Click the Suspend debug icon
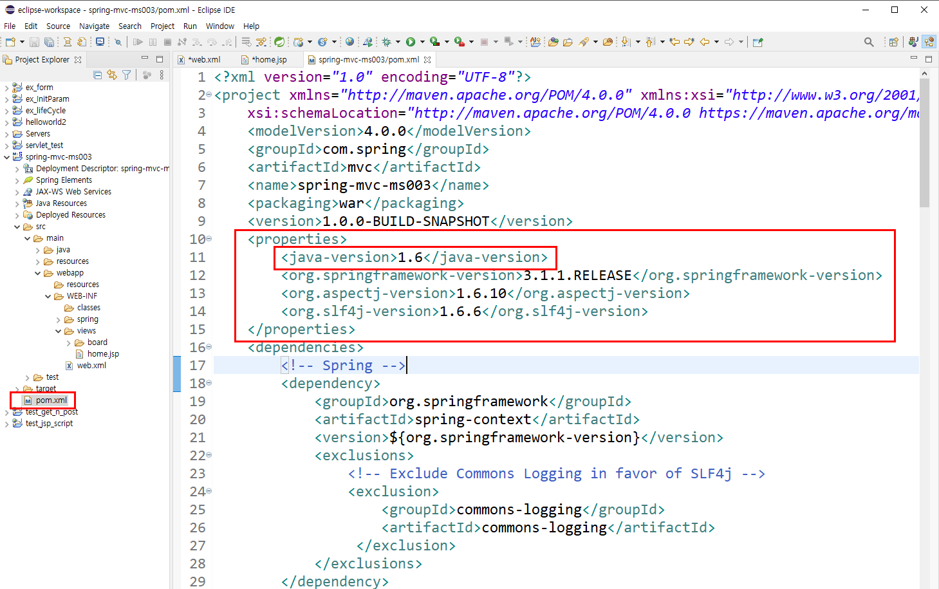The height and width of the screenshot is (589, 939). pyautogui.click(x=153, y=42)
